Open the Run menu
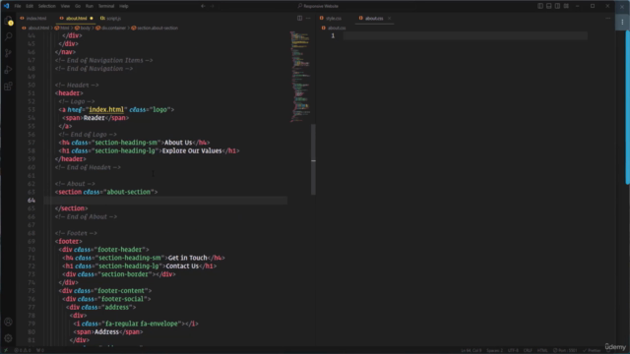The image size is (630, 354). click(x=90, y=6)
